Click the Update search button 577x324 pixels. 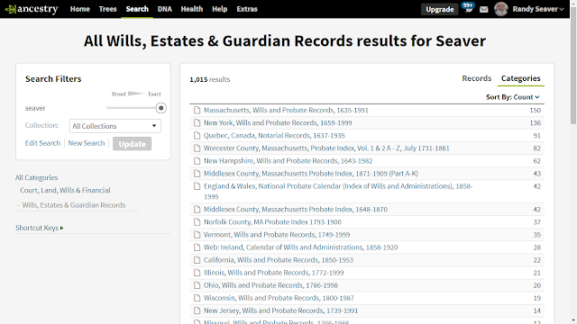133,144
